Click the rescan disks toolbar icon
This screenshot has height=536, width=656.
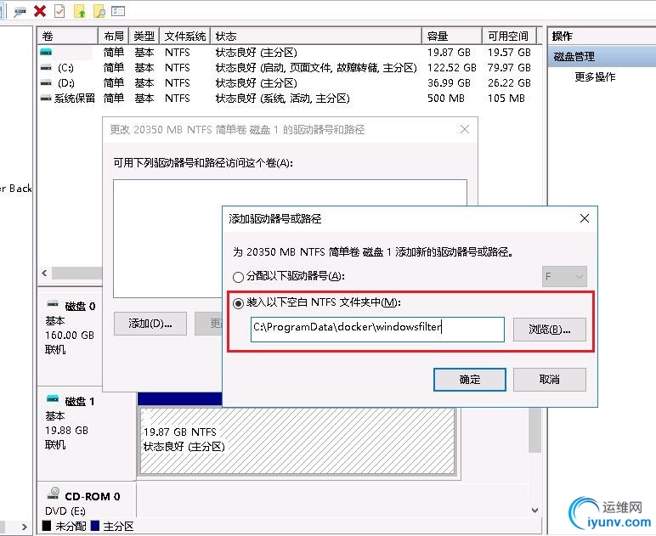coord(20,12)
